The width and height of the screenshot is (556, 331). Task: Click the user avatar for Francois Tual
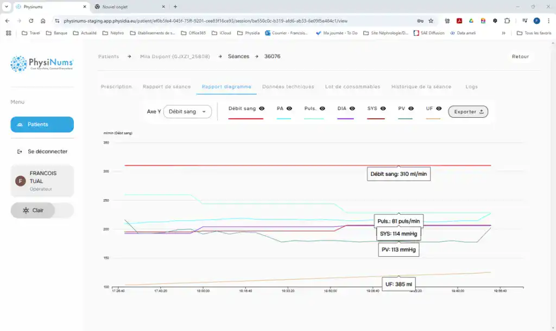21,181
